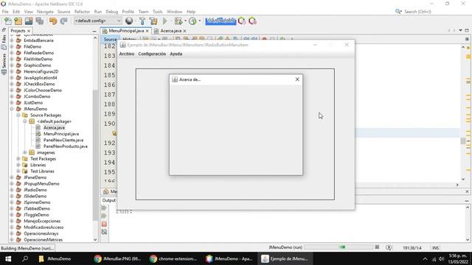Select the GraphicsDemo project
This screenshot has width=472, height=265.
[38, 66]
